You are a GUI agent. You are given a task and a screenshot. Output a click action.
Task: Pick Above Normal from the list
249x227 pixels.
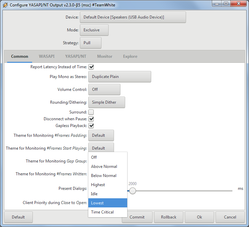click(x=108, y=167)
